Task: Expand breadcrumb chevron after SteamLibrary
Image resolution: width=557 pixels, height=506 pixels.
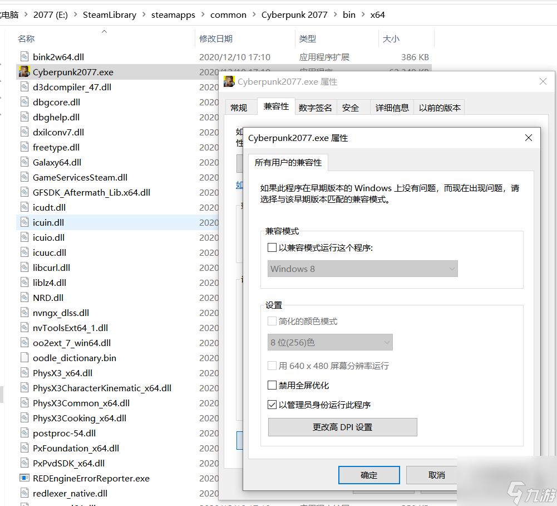Action: (144, 14)
